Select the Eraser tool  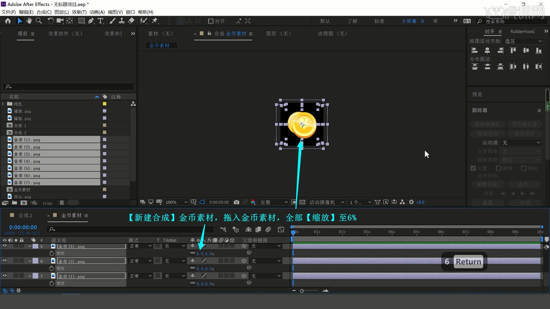[x=131, y=21]
